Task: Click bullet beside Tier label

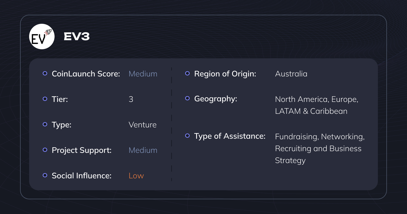Action: pyautogui.click(x=45, y=99)
